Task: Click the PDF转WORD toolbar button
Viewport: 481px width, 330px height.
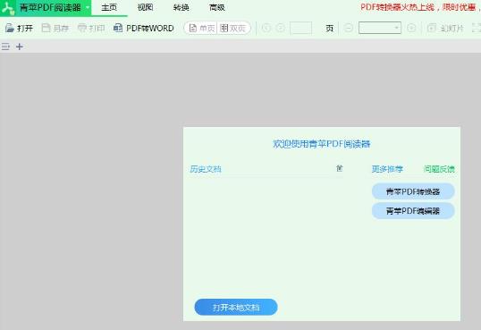Action: pyautogui.click(x=144, y=29)
